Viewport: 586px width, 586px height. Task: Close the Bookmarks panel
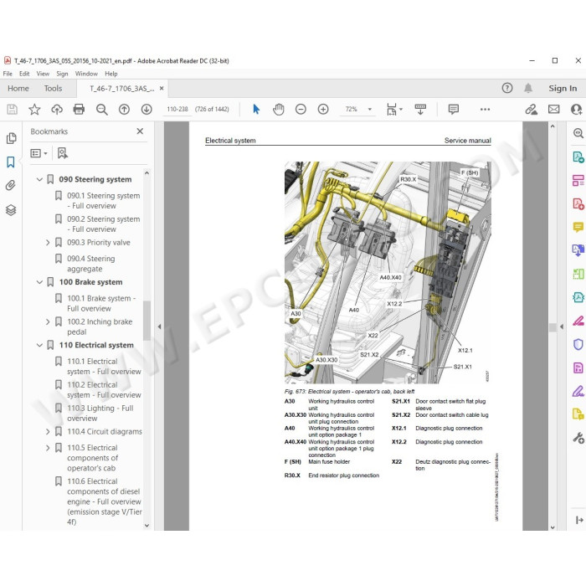click(140, 131)
